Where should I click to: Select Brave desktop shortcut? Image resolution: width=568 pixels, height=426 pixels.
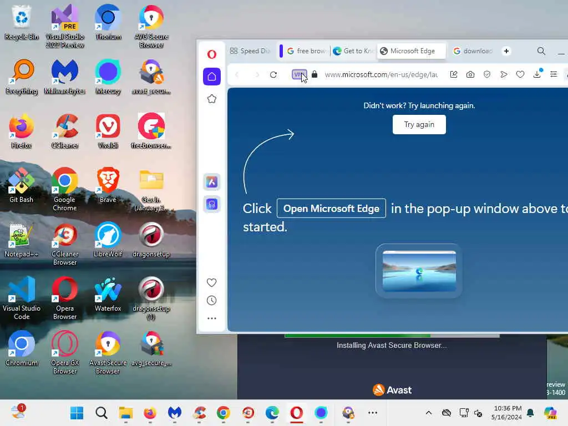[x=108, y=185]
